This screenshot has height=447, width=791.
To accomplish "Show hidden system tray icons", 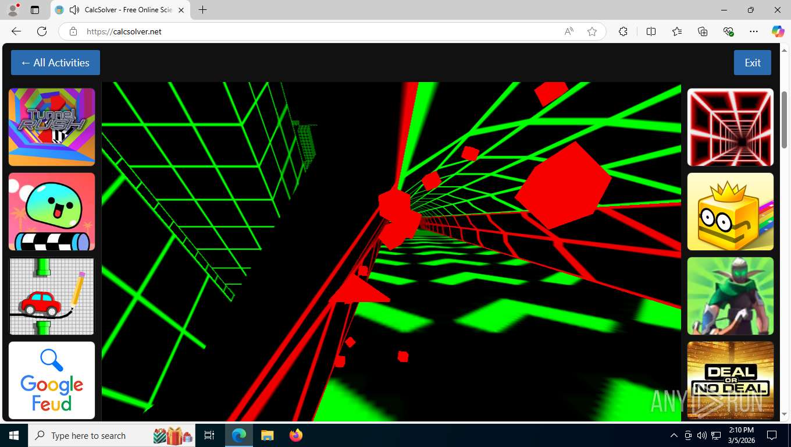I will click(674, 435).
